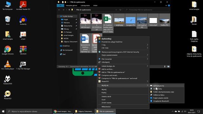Open address bar history dropdown

pos(116,10)
